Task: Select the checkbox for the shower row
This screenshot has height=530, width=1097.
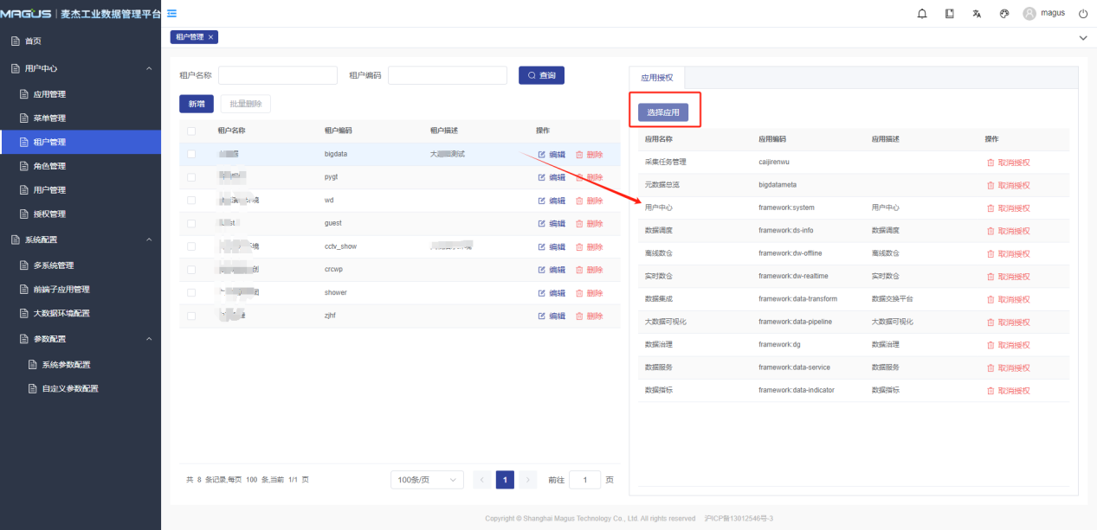Action: (x=191, y=293)
